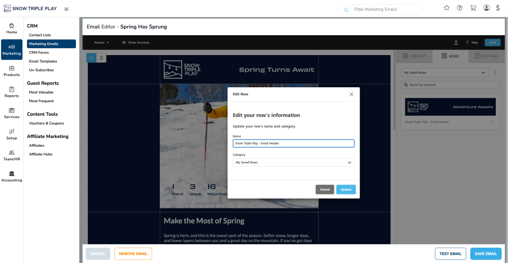Open the help question mark icon in header

(x=460, y=8)
